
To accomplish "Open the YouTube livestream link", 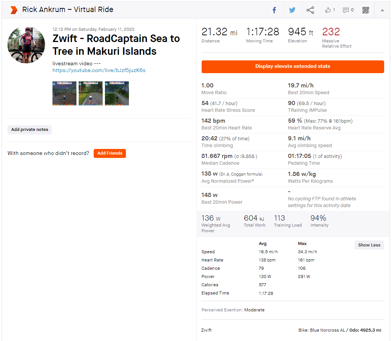I will click(99, 70).
